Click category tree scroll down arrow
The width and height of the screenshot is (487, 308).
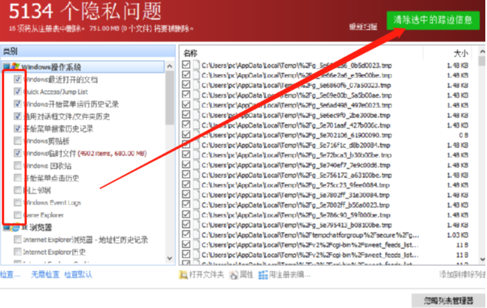coord(169,259)
